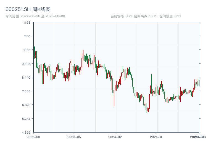Click the 11.98 y-axis label

(27, 23)
